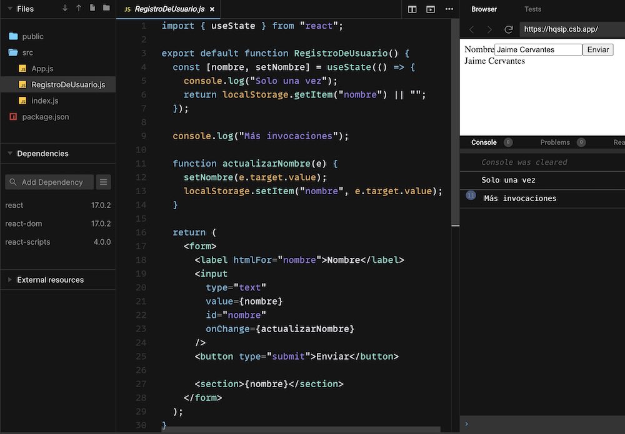Click the preview window play icon
625x434 pixels.
click(431, 9)
